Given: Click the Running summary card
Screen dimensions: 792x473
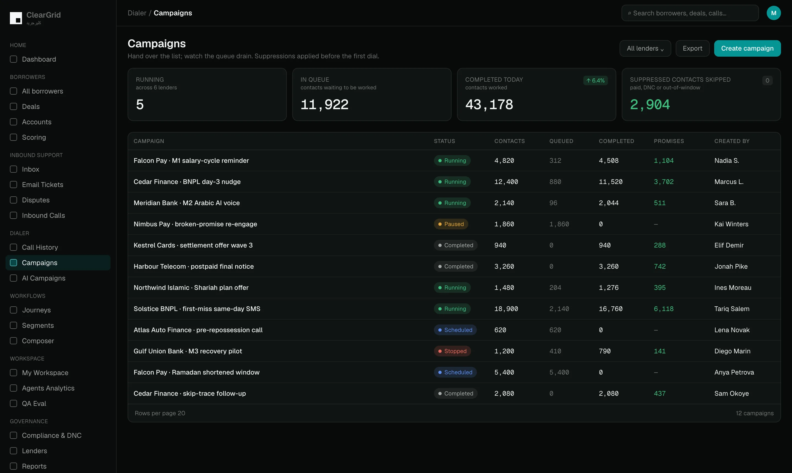Looking at the screenshot, I should point(207,94).
